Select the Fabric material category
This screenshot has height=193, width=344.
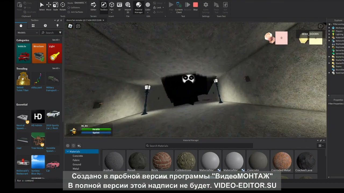click(x=76, y=160)
